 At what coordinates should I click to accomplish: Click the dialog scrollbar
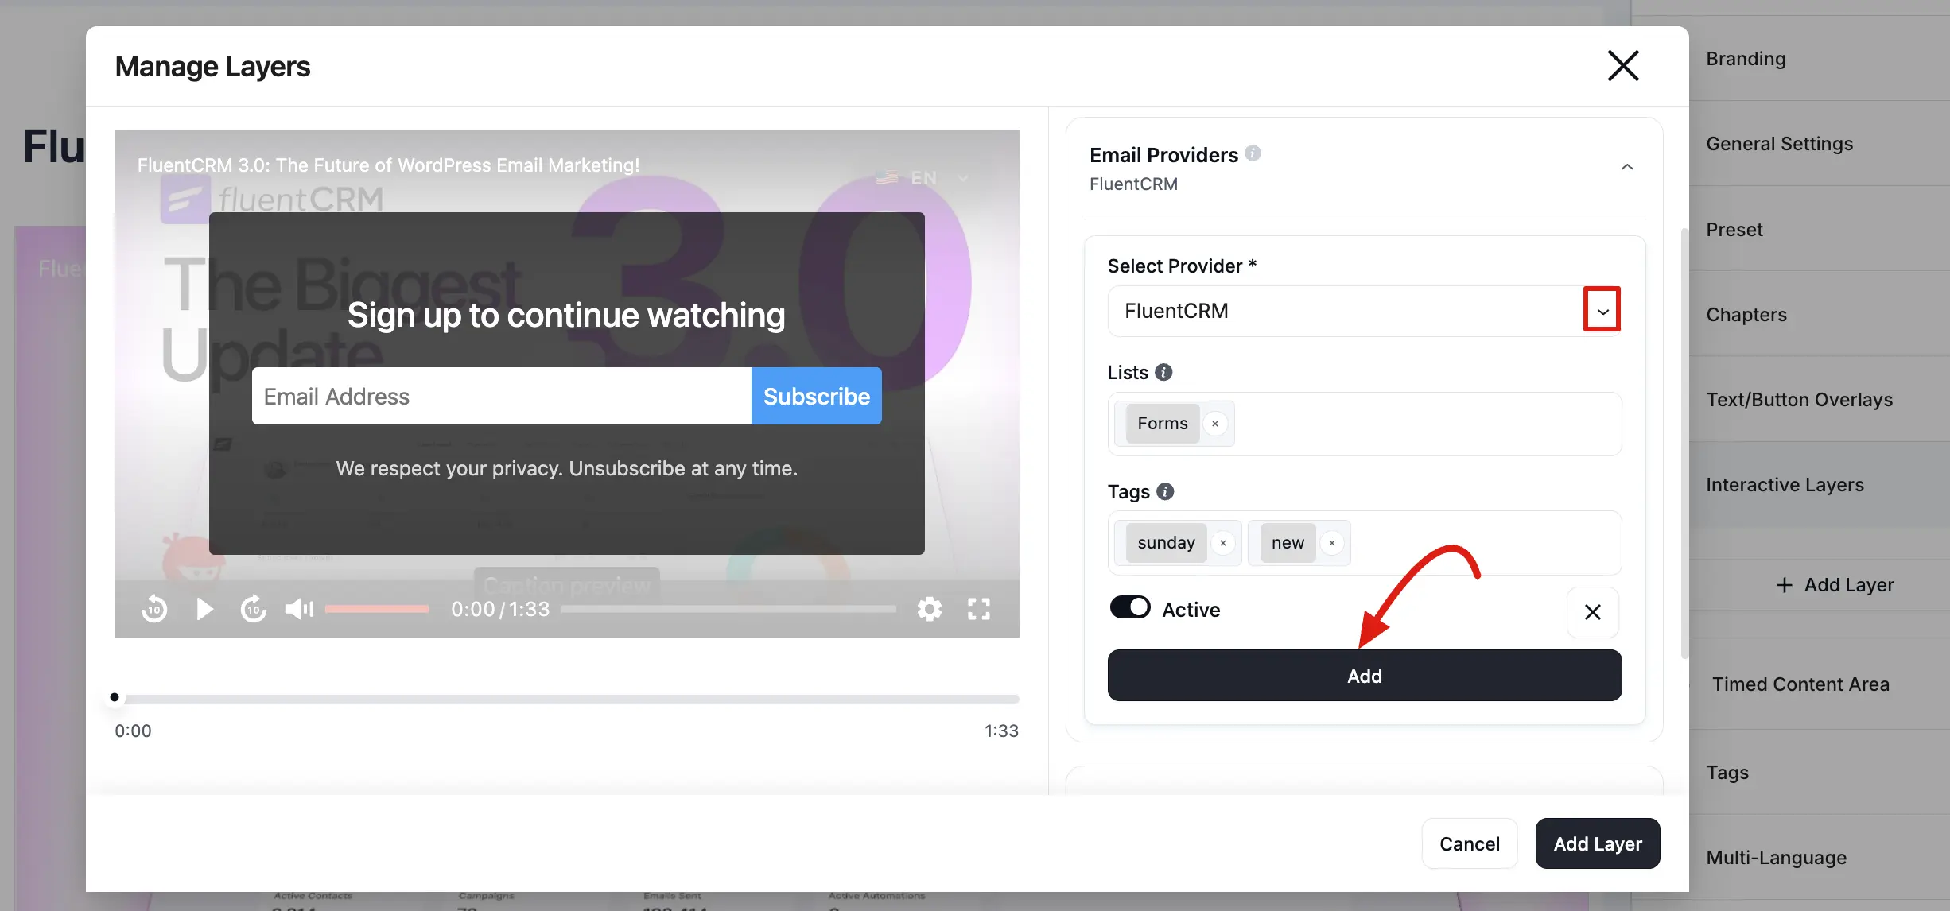(x=1684, y=444)
